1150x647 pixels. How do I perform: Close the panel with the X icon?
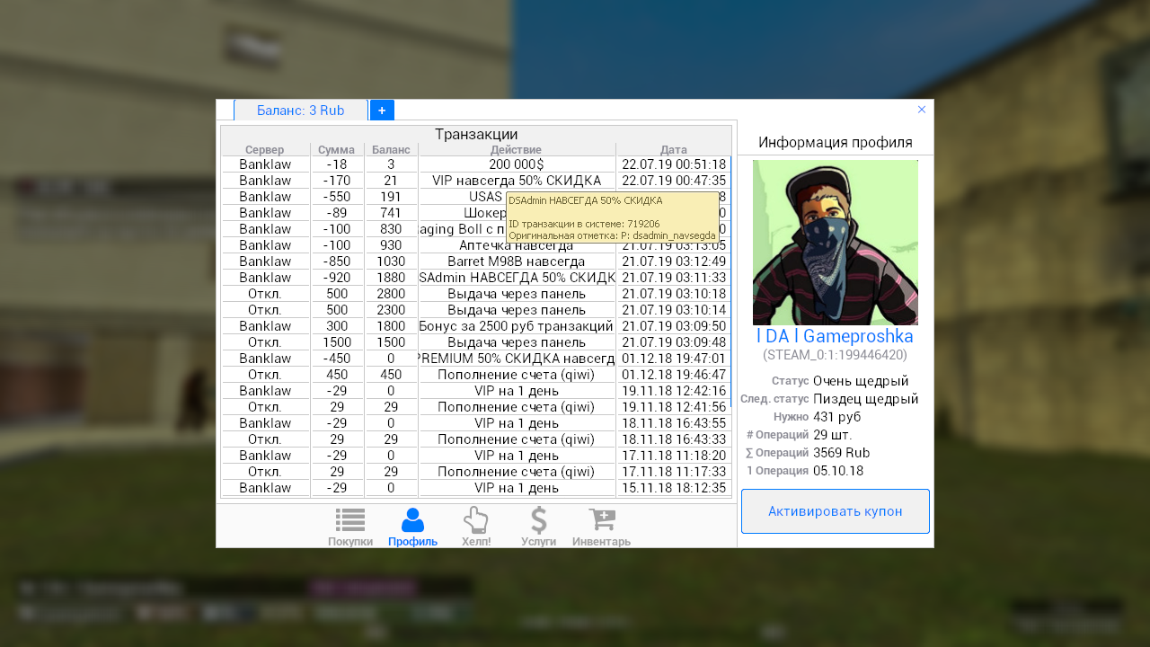click(921, 110)
